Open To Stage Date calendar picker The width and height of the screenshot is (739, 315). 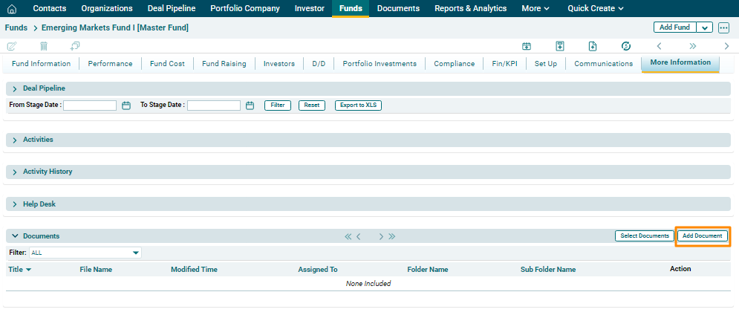(250, 105)
